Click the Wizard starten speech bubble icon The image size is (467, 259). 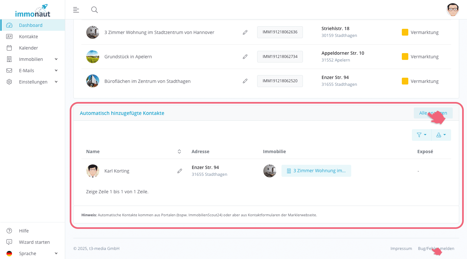point(9,242)
